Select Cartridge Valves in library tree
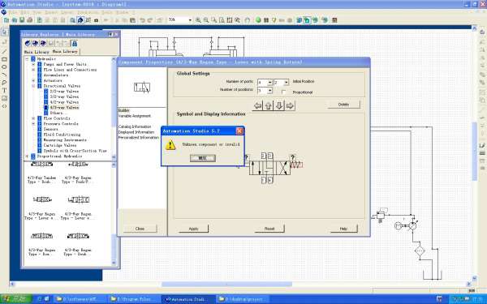 point(60,145)
